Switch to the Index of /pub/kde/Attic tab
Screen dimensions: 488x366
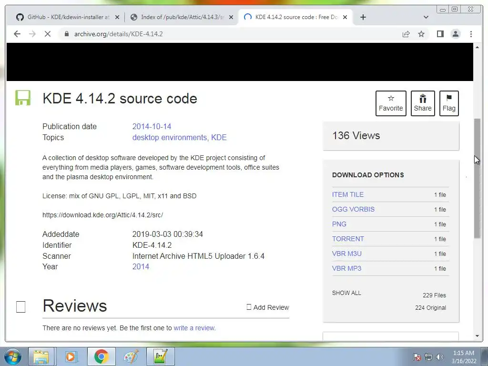pos(182,17)
